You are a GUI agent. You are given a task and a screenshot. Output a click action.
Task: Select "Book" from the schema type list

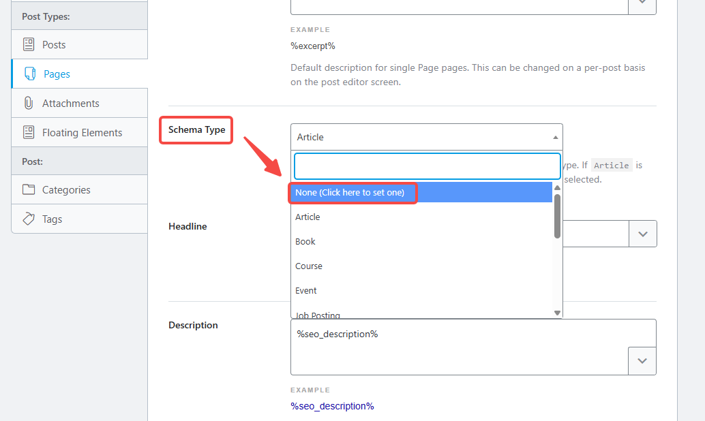pyautogui.click(x=305, y=241)
